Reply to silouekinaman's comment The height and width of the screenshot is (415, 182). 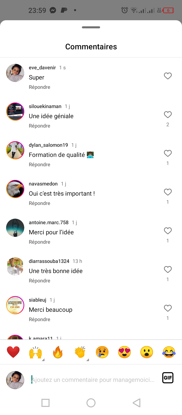39,126
